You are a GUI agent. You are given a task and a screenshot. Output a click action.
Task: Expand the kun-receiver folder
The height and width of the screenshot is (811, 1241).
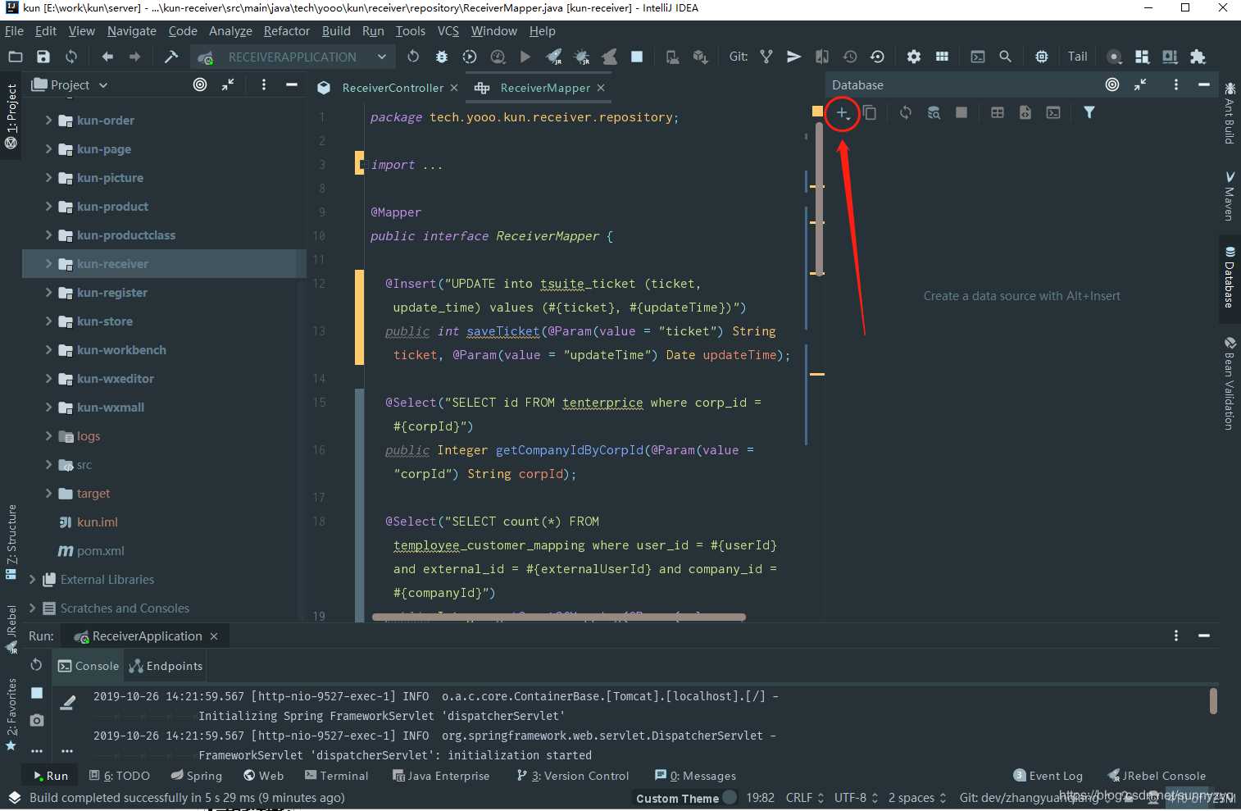pos(48,263)
